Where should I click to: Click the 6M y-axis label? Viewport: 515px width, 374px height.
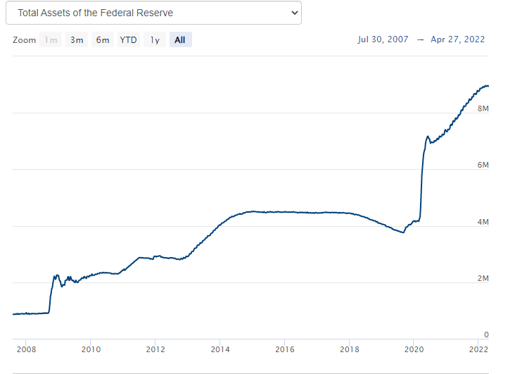(483, 165)
